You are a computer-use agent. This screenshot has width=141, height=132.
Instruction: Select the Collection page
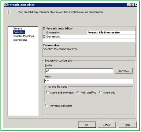click(19, 32)
